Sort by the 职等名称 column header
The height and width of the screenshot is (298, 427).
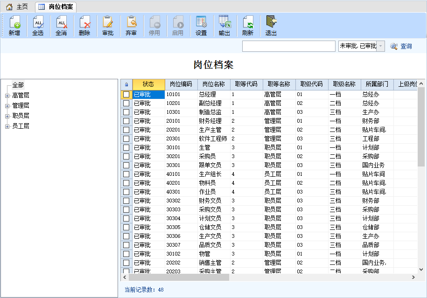(x=279, y=84)
